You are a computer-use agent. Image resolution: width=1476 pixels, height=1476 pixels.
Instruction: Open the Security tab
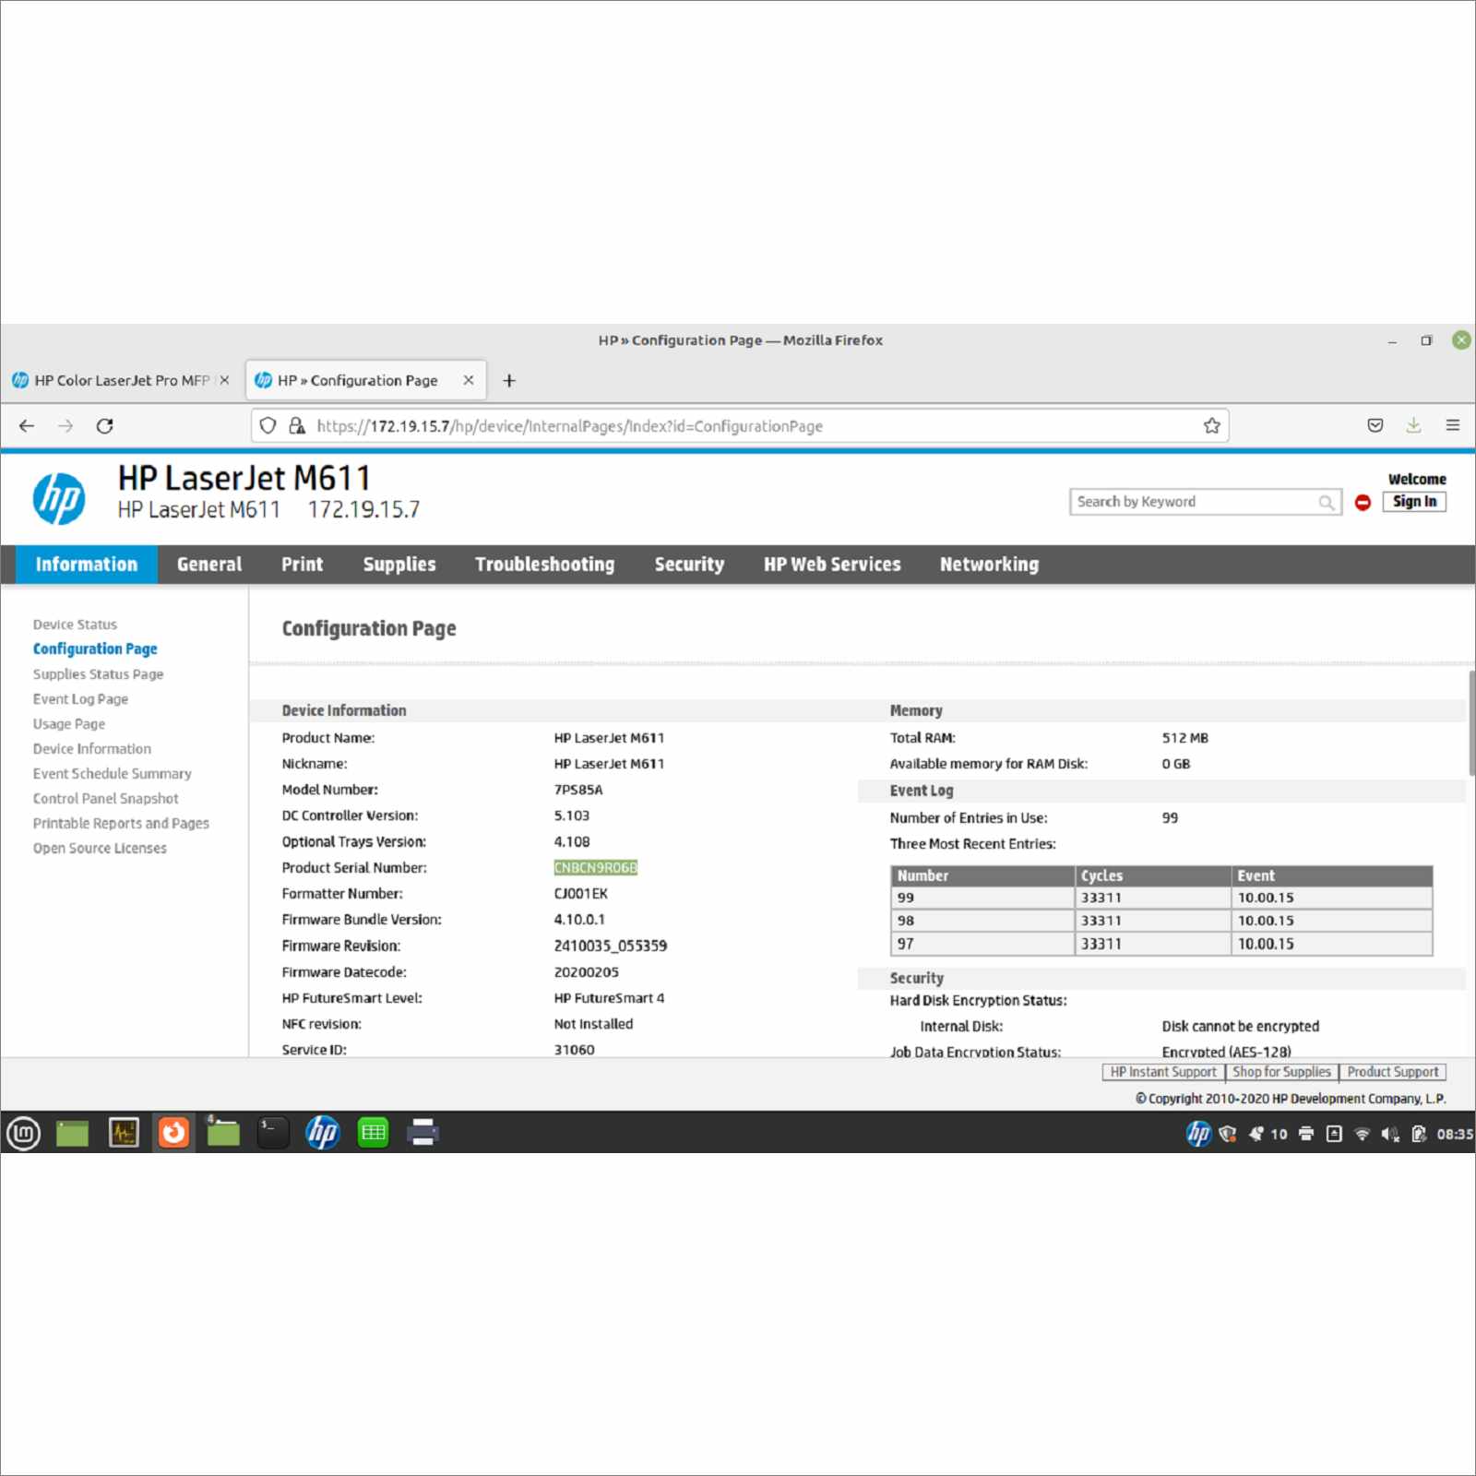tap(689, 565)
